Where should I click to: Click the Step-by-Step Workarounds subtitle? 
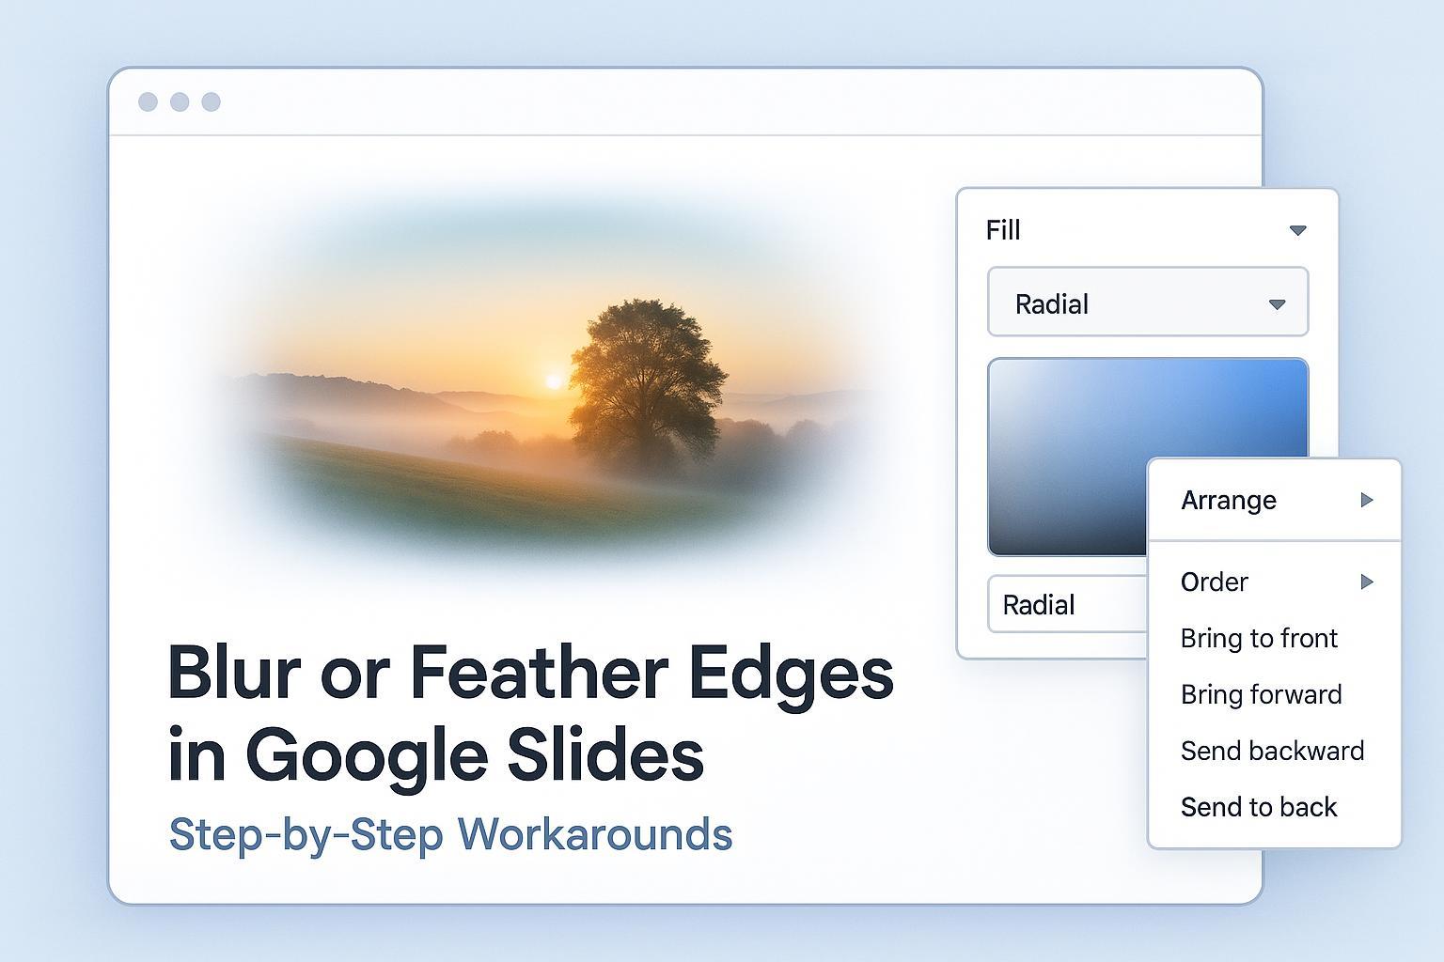[450, 835]
